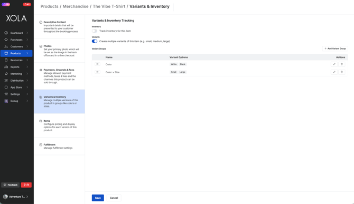Image resolution: width=354 pixels, height=204 pixels.
Task: Expand the Marketing sidebar chevron
Action: pyautogui.click(x=27, y=74)
